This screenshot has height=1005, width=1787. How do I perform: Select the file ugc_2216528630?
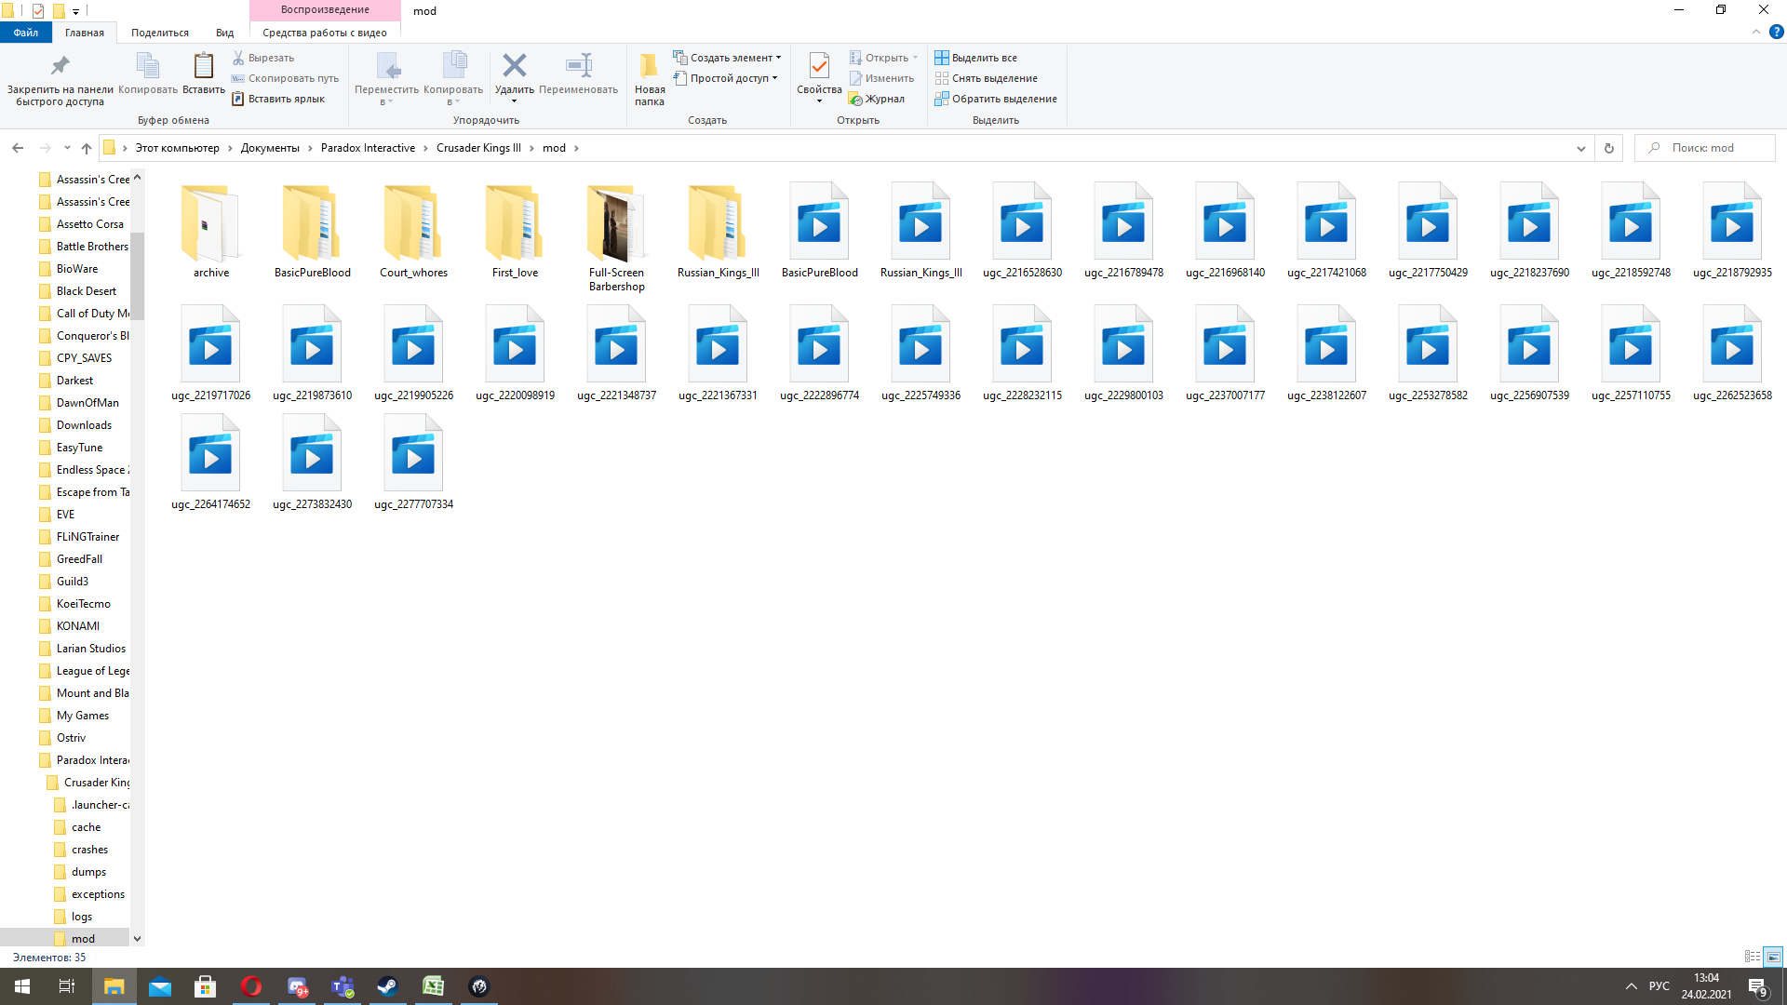tap(1022, 232)
